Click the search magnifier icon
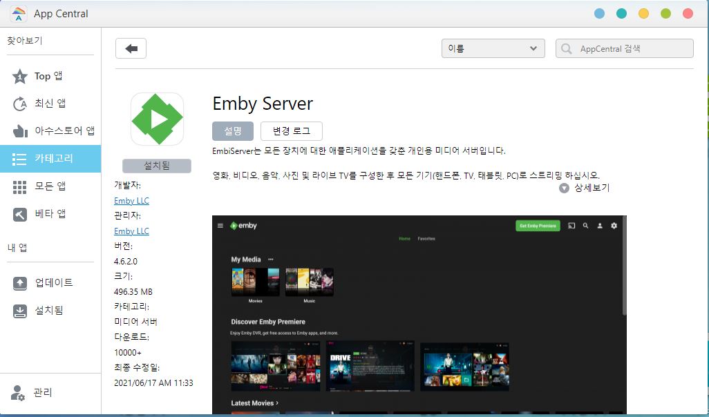 pos(566,48)
